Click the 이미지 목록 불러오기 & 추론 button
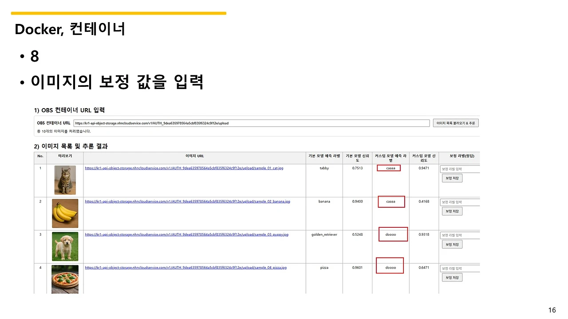The width and height of the screenshot is (568, 319). click(x=456, y=123)
